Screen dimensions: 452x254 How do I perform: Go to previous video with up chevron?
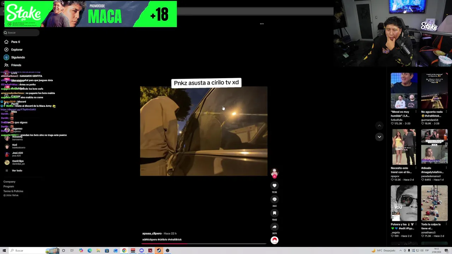(379, 126)
